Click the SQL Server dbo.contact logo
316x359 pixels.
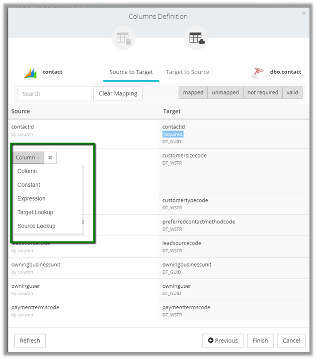[x=258, y=72]
